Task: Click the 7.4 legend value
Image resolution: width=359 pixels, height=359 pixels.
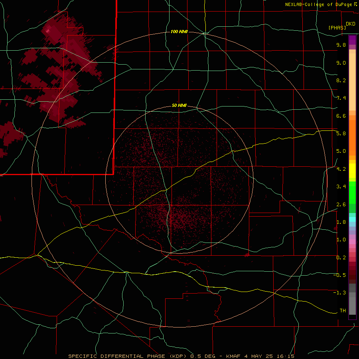Action: click(x=341, y=98)
